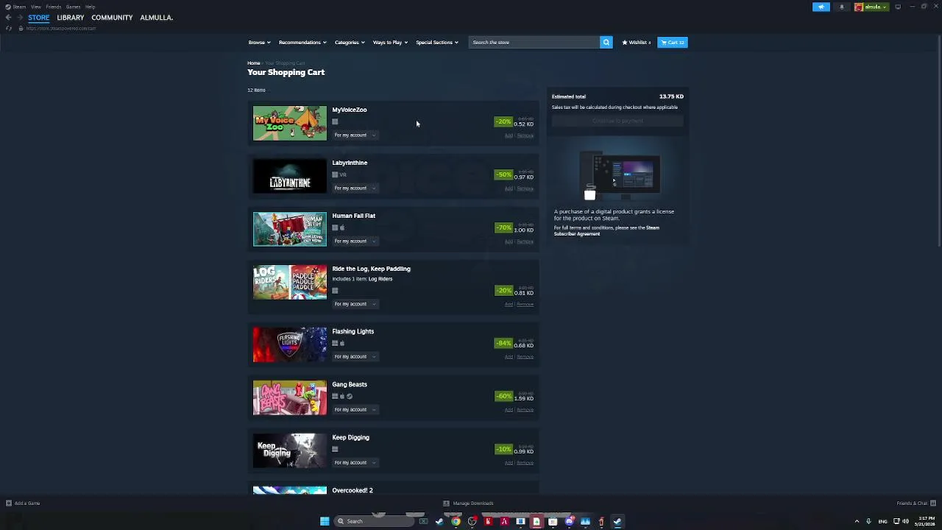Expand the Browse dropdown
Viewport: 942px width, 530px height.
point(259,43)
